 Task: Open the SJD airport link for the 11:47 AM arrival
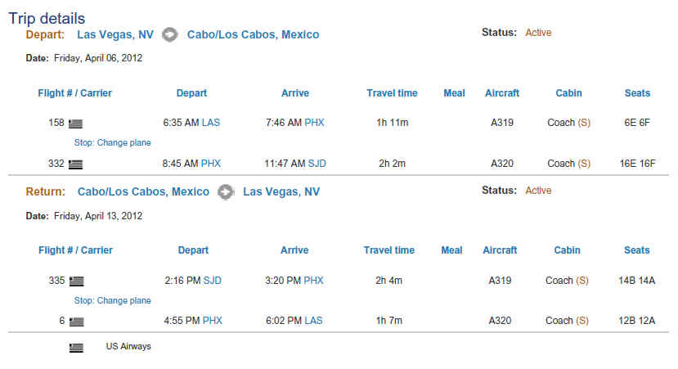coord(317,164)
